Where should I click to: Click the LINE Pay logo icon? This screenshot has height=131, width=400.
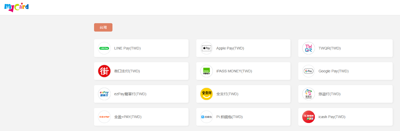click(104, 48)
